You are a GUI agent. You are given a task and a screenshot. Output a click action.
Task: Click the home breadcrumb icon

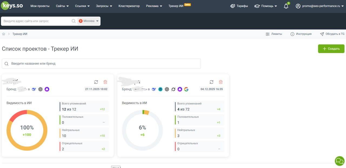4,34
